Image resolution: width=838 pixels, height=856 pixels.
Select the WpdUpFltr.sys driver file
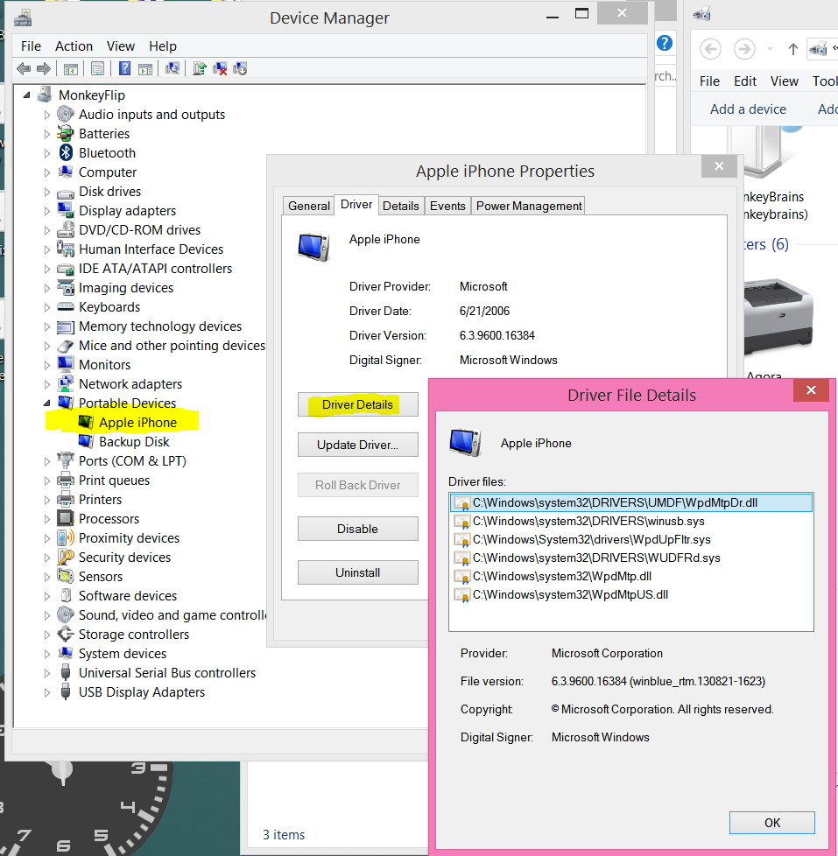pyautogui.click(x=592, y=539)
